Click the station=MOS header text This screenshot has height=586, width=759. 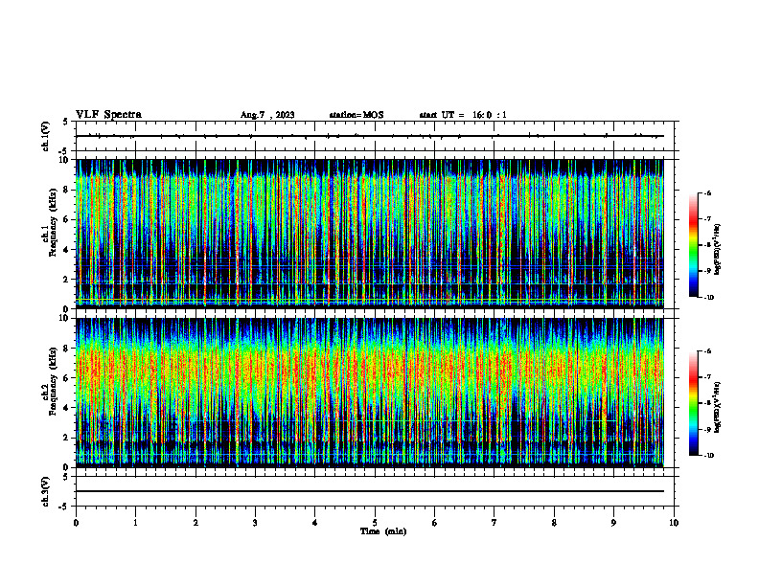tap(356, 115)
